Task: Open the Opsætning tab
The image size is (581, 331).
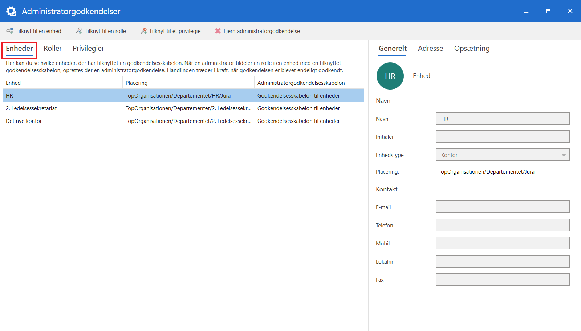Action: tap(472, 49)
